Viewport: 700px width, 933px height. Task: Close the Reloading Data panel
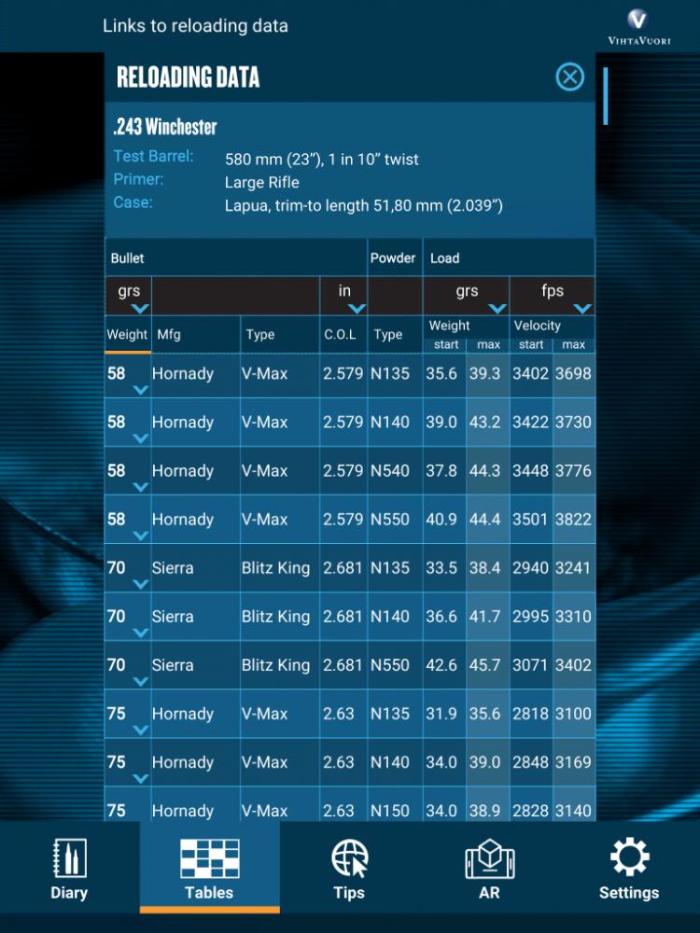pos(569,77)
